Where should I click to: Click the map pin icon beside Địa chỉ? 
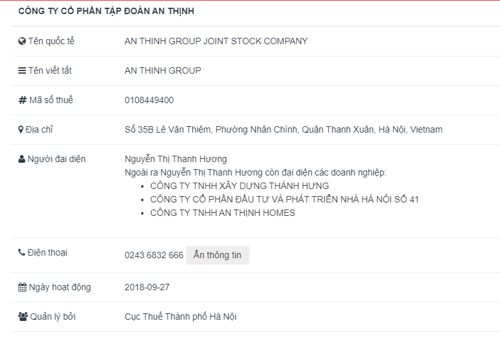point(21,129)
